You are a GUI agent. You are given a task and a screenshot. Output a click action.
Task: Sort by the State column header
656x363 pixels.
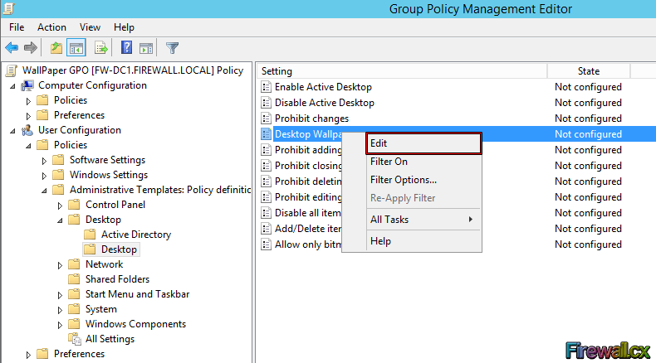pos(589,71)
